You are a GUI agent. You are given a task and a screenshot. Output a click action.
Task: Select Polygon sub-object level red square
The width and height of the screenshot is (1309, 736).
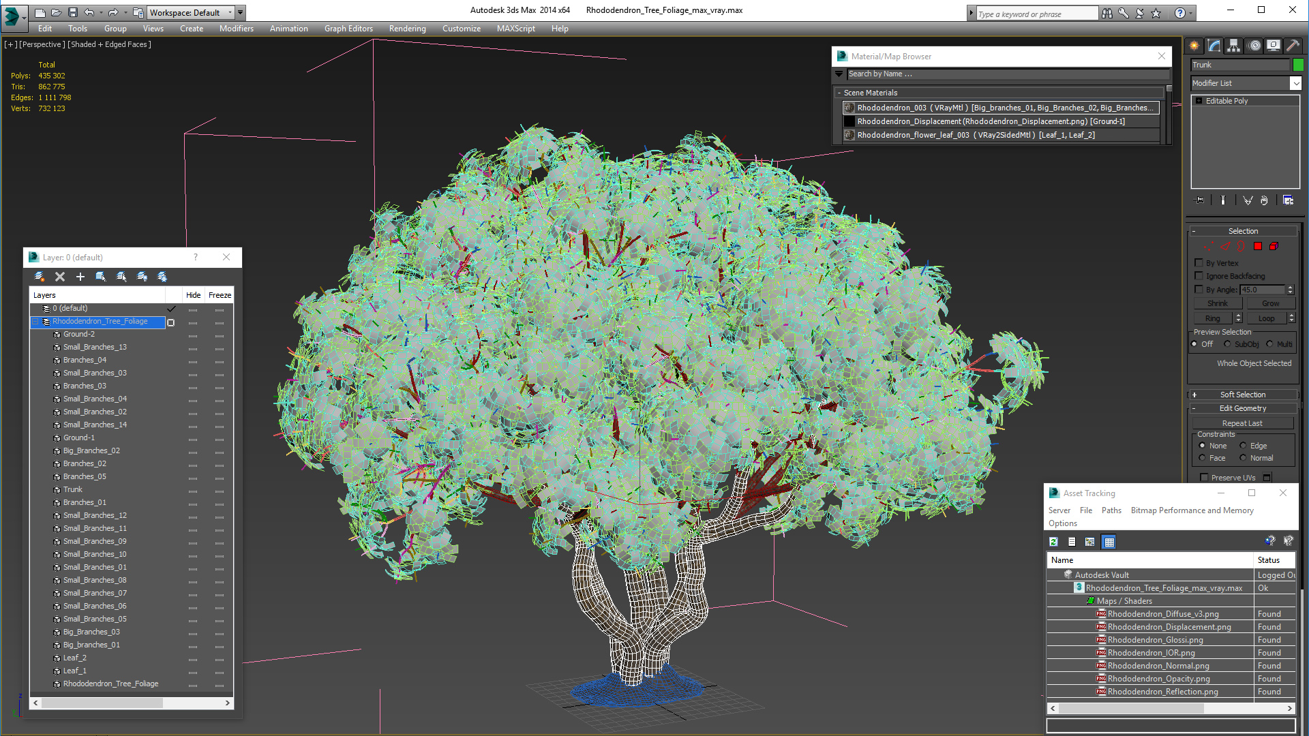[1258, 247]
